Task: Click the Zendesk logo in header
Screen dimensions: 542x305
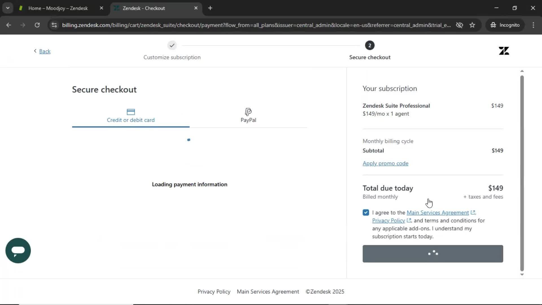Action: click(x=504, y=51)
